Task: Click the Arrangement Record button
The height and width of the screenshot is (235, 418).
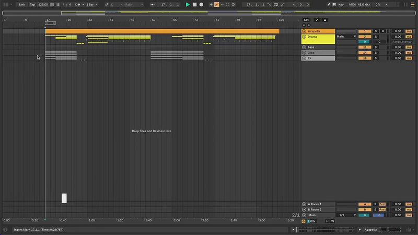Action: [x=201, y=4]
